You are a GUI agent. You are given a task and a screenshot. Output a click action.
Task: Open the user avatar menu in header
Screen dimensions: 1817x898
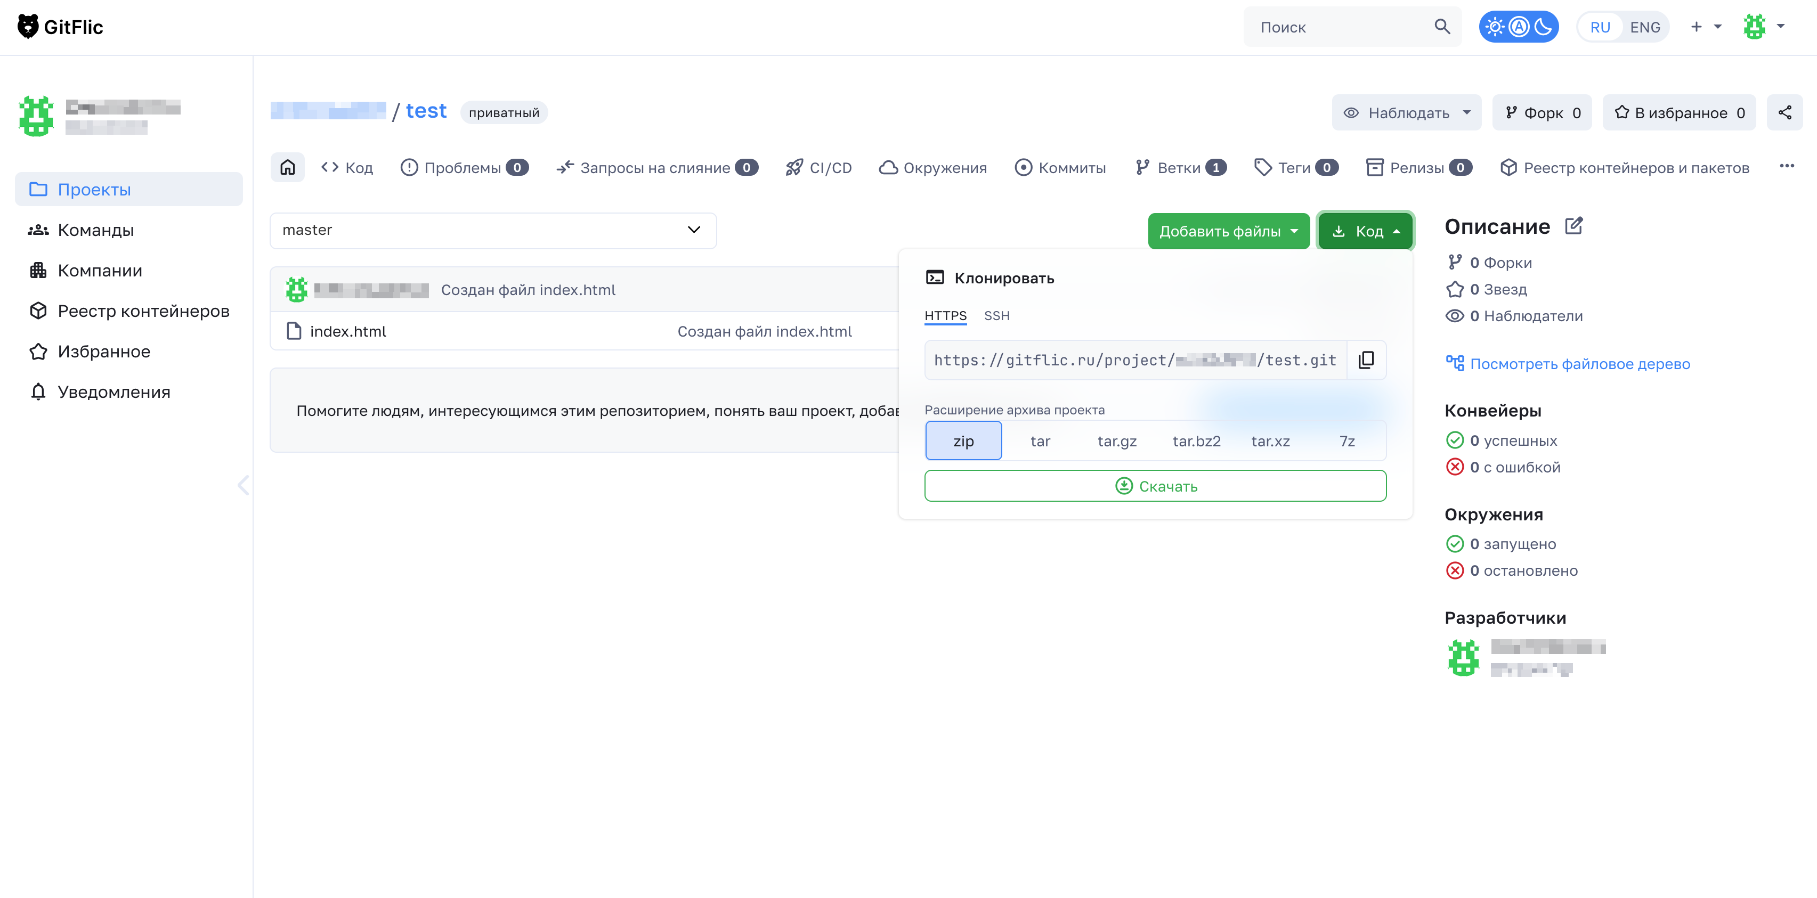[x=1763, y=27]
